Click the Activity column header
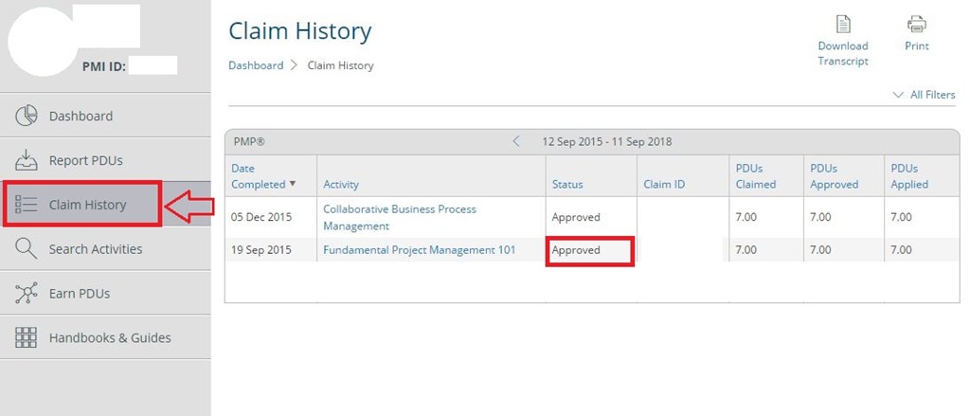 (x=340, y=185)
